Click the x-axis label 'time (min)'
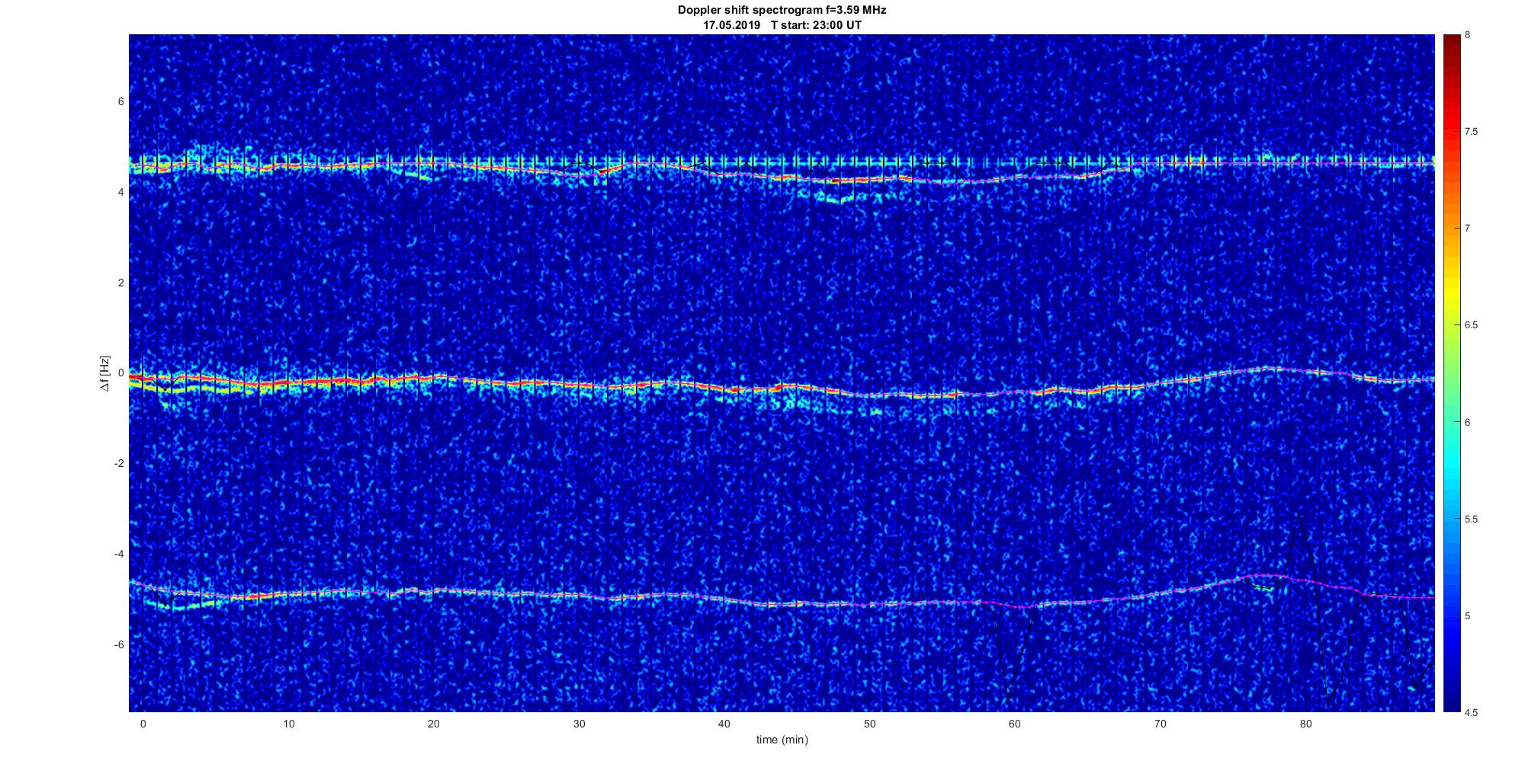The height and width of the screenshot is (764, 1525). [782, 740]
